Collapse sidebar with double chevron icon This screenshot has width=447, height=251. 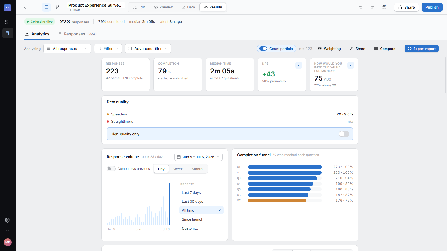(8, 230)
